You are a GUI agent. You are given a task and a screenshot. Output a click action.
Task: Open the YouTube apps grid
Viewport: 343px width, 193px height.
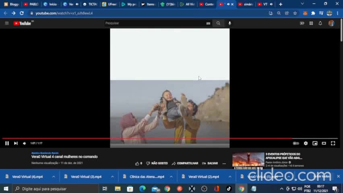point(311,23)
